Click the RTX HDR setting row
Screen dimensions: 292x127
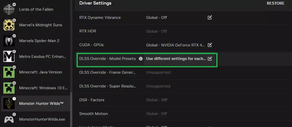point(183,31)
